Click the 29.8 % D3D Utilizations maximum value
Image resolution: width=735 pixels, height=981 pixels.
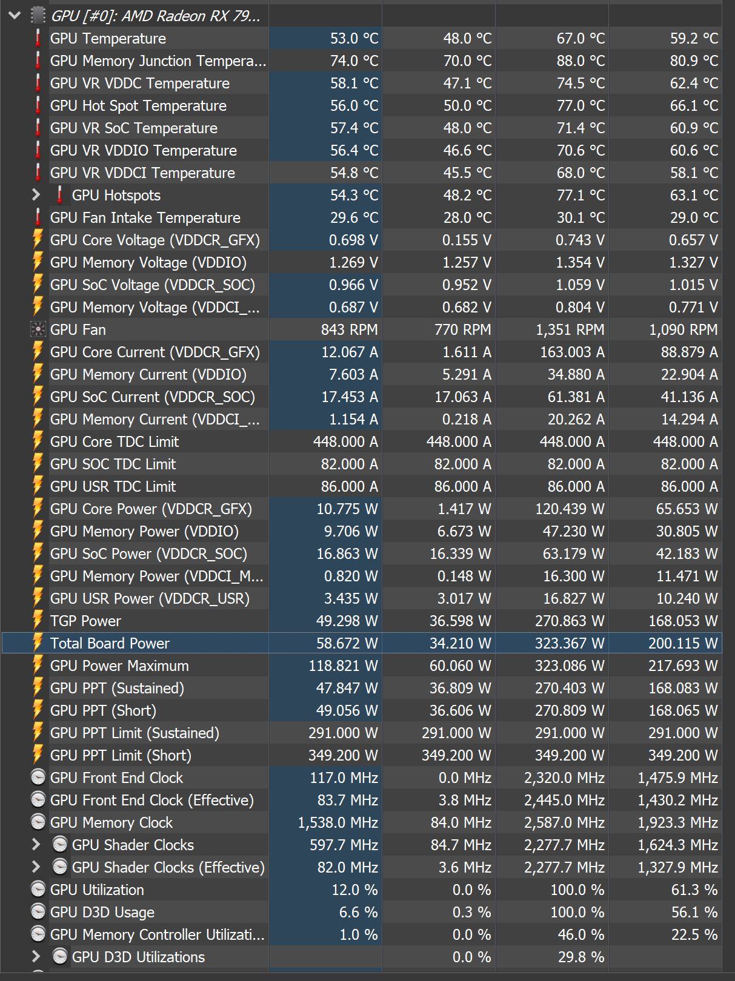point(580,957)
